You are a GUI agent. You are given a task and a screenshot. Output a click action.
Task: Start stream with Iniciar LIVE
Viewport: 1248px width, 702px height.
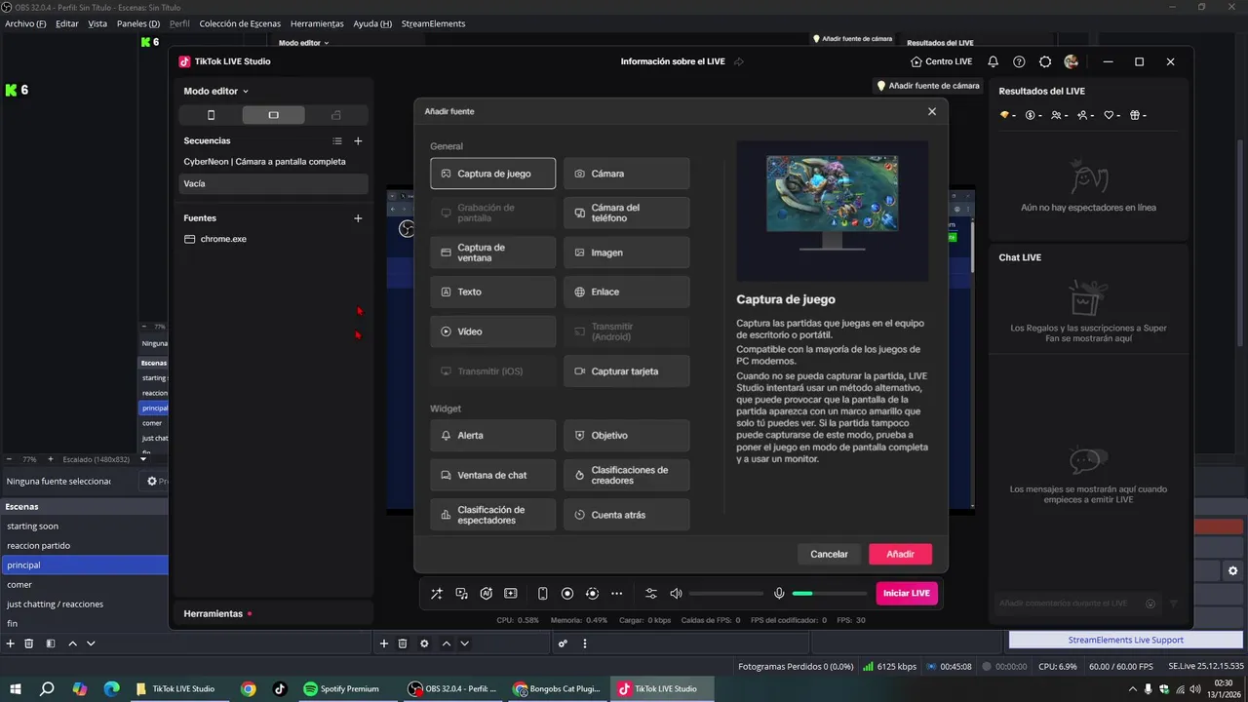coord(907,593)
